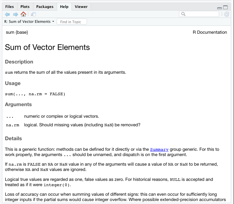Click the magnifier icon in help search
234x204 pixels.
(183, 14)
